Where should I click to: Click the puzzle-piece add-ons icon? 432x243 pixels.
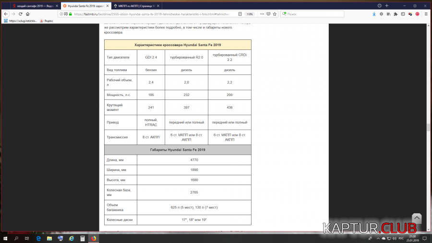coord(396,14)
